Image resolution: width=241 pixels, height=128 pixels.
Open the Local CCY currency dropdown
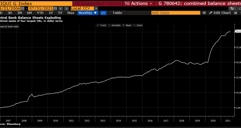pos(84,8)
